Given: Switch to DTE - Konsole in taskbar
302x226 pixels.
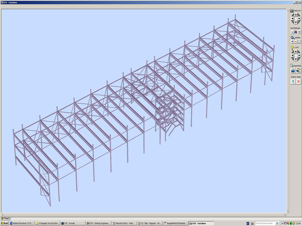Looking at the screenshot, I should 73,223.
